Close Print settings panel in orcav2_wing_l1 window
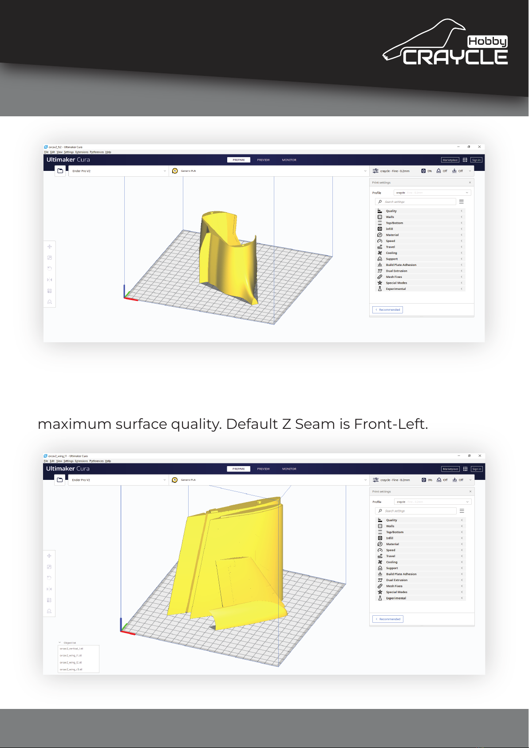The height and width of the screenshot is (748, 529). (470, 491)
